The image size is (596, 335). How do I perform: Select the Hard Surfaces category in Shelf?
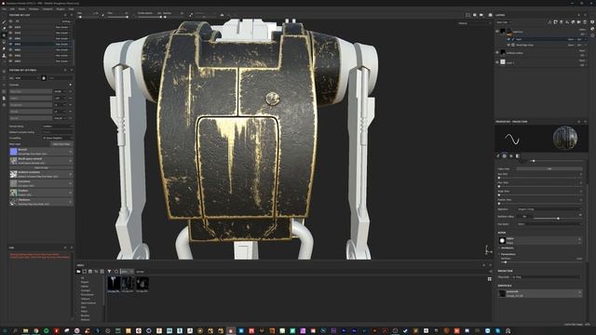[x=88, y=303]
